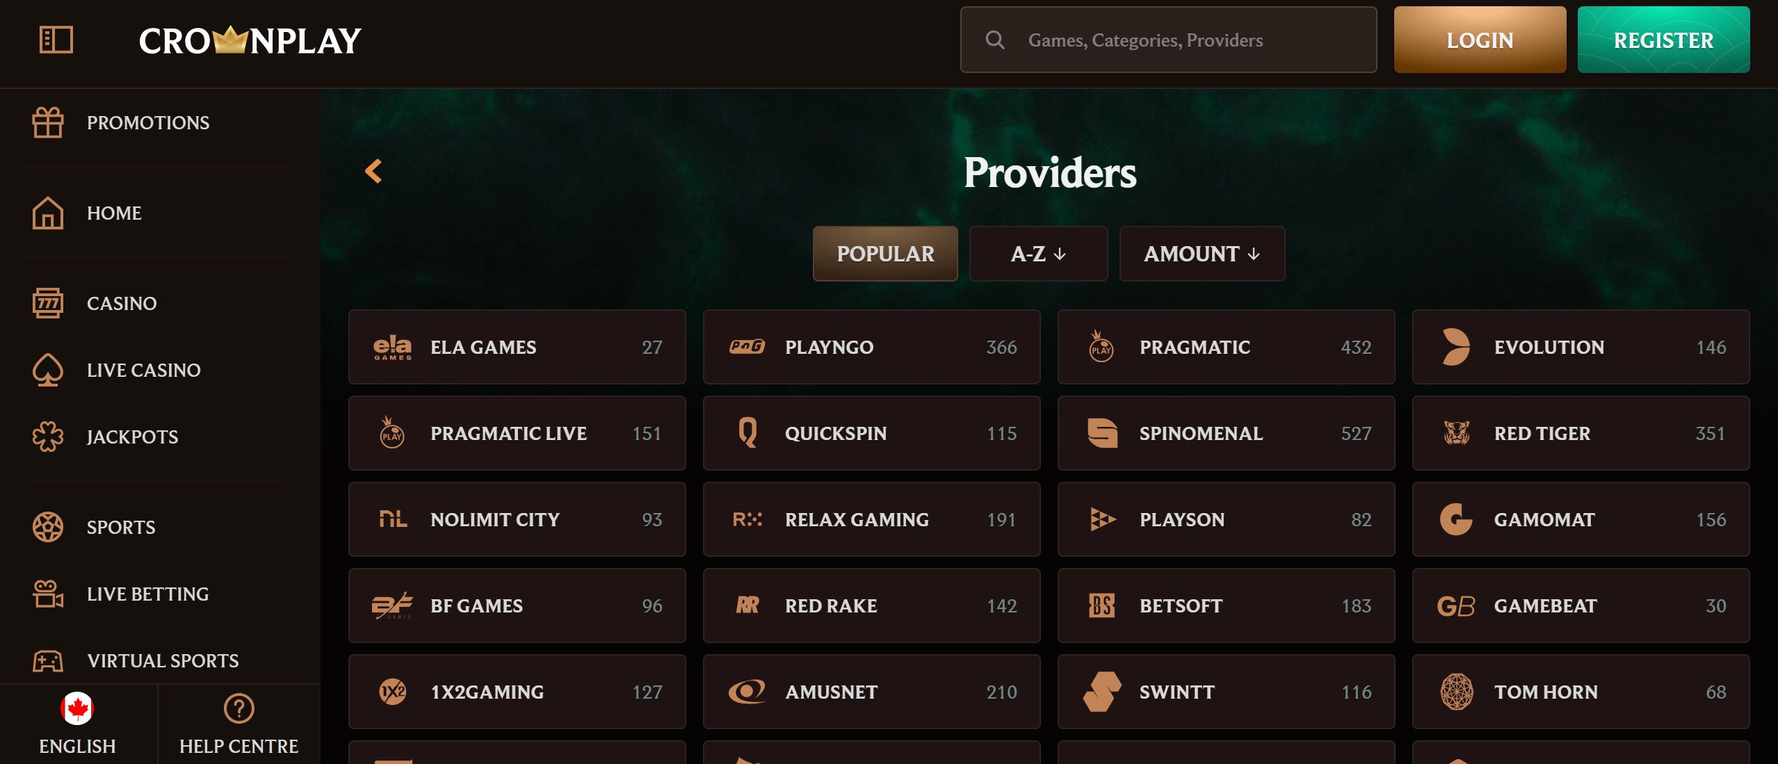The height and width of the screenshot is (764, 1778).
Task: Open the English language selector
Action: (x=77, y=724)
